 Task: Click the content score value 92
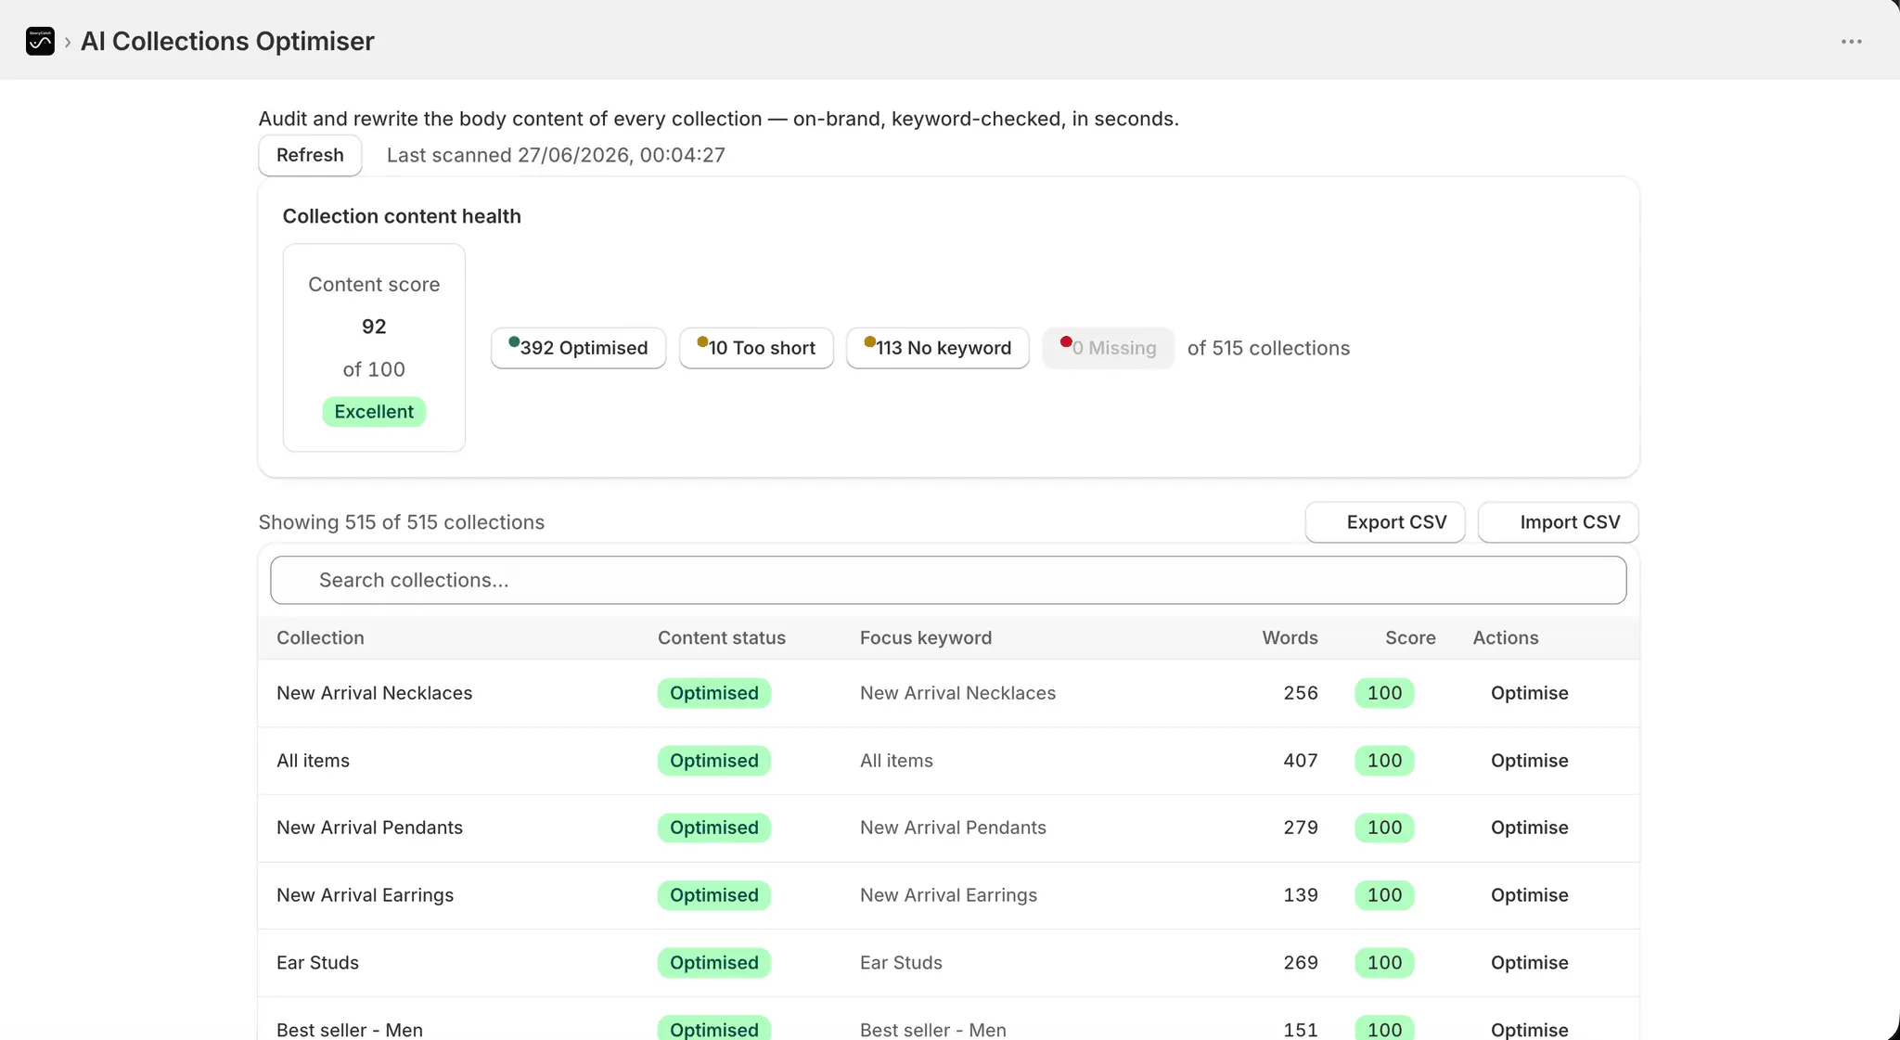click(x=374, y=327)
